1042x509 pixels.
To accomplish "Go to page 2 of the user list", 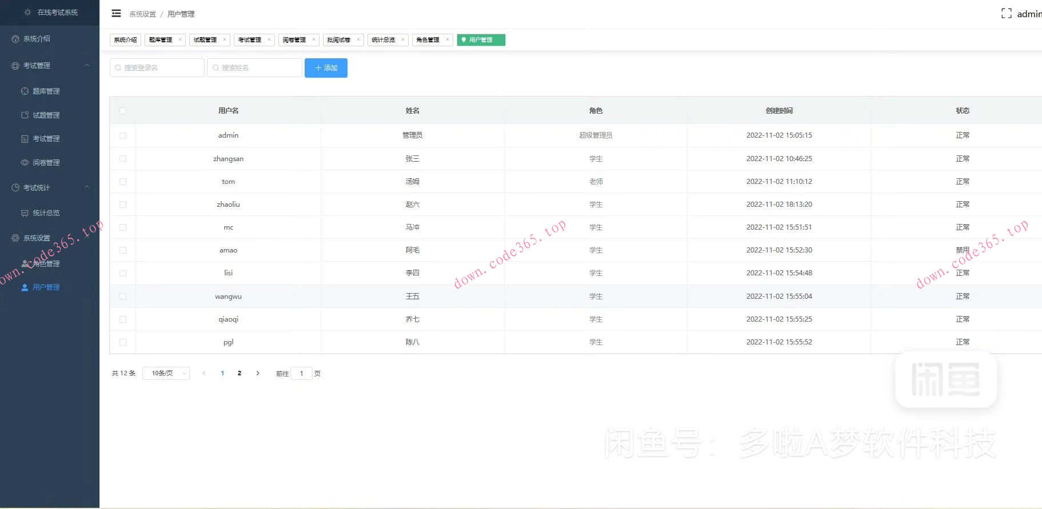I will [x=239, y=374].
